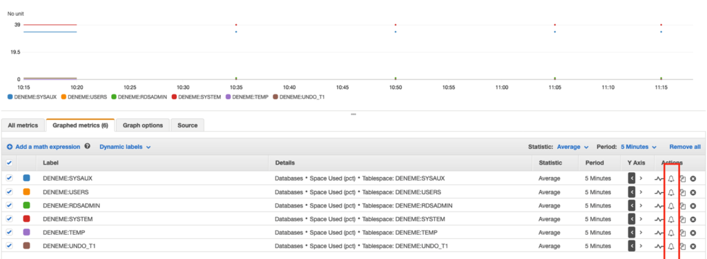Set DENEME:USERS to right Y axis
This screenshot has height=259, width=707.
(x=641, y=192)
